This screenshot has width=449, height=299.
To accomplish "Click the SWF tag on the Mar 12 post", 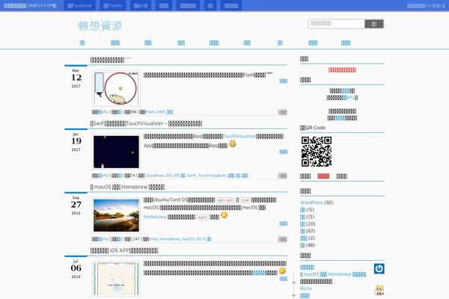I will tap(161, 112).
